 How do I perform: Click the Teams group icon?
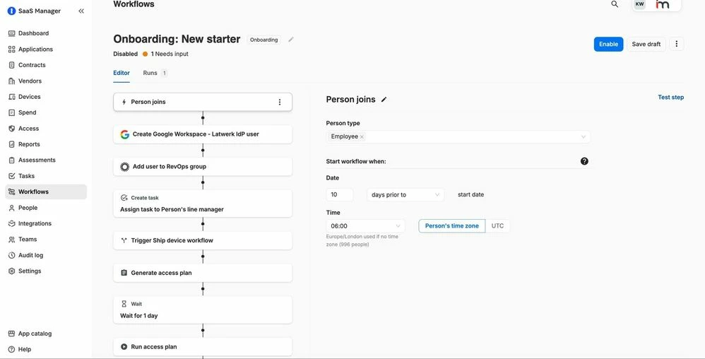12,240
